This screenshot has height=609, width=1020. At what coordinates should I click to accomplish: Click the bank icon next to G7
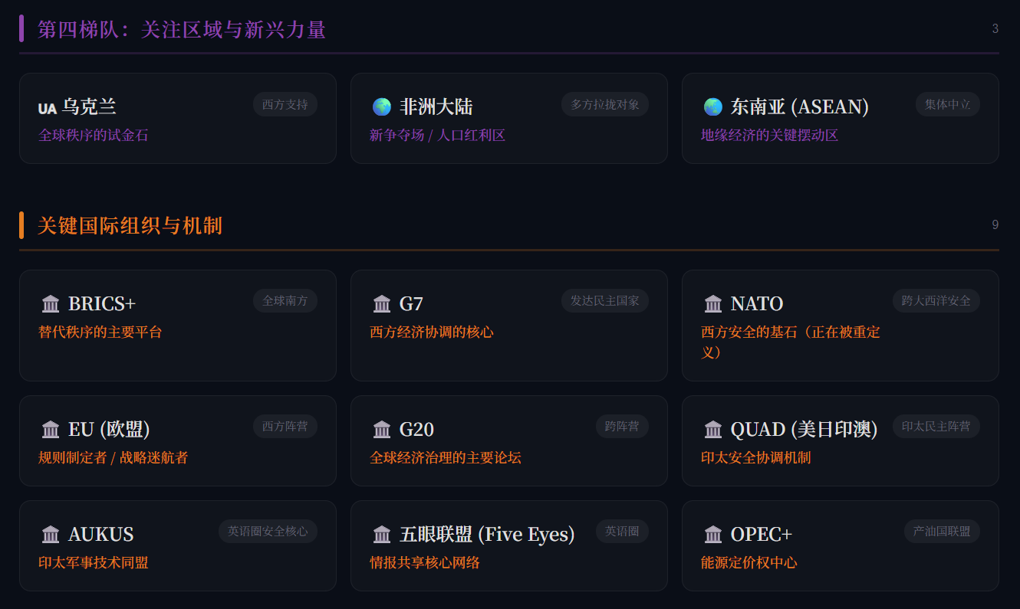coord(382,304)
